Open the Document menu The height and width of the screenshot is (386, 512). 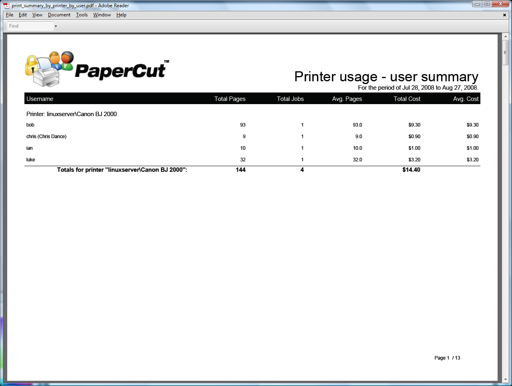pos(59,15)
